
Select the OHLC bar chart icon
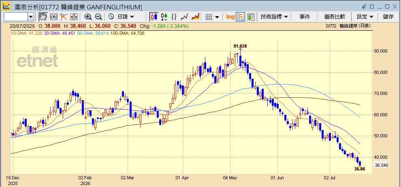pyautogui.click(x=174, y=17)
